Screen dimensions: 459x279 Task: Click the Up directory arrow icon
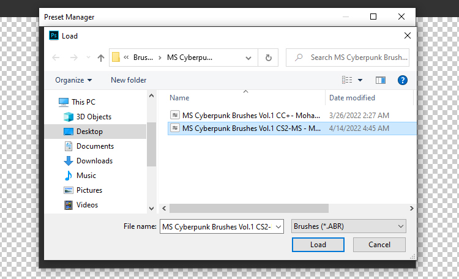101,58
